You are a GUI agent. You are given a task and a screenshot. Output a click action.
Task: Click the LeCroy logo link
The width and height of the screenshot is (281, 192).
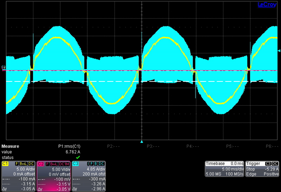267,5
